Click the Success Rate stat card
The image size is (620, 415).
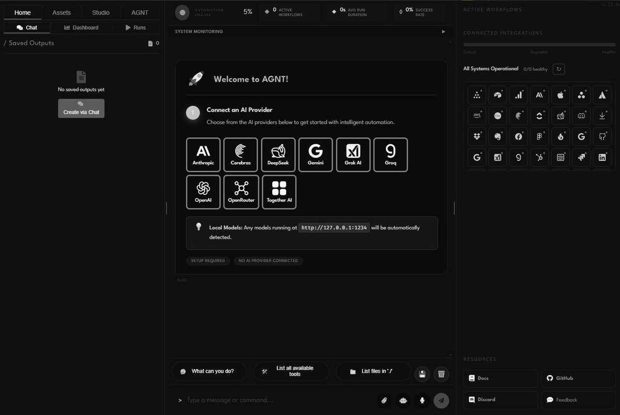click(420, 12)
